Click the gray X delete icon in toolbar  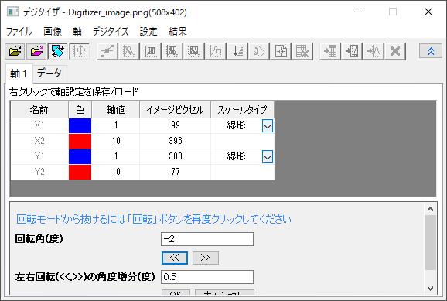pos(395,52)
